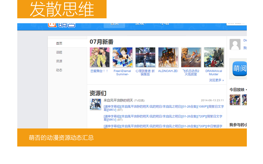This screenshot has width=263, height=164.
Task: Click the gray user avatar icon
Action: click(235, 44)
